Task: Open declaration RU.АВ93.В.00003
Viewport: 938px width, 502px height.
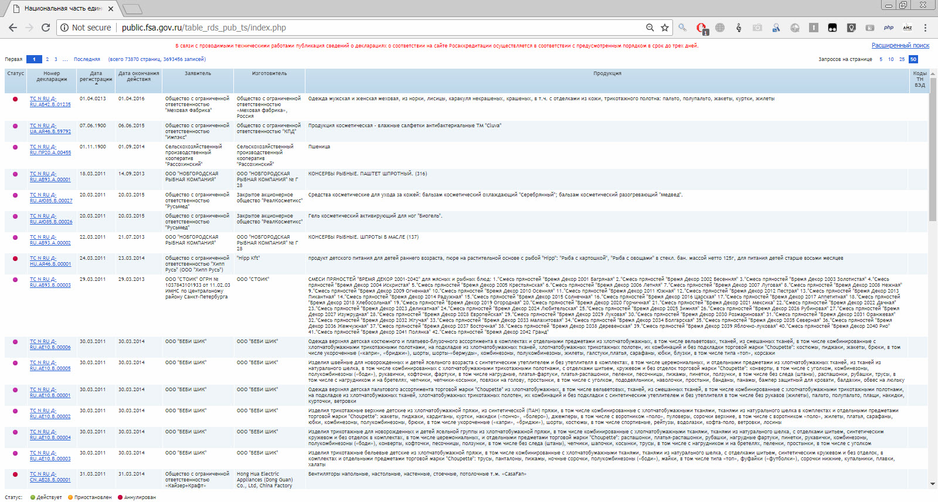Action: coord(50,282)
